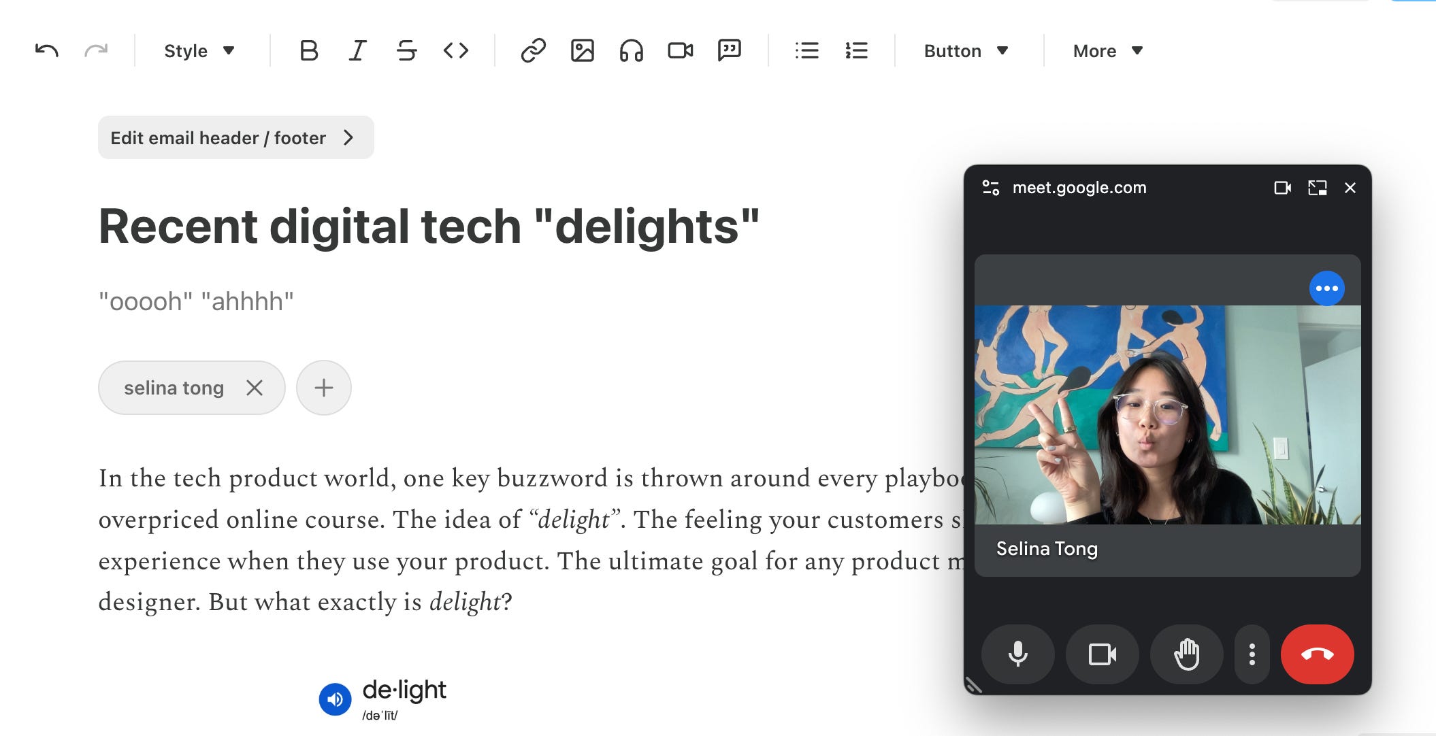Screen dimensions: 1436x736
Task: Expand the More menu
Action: (x=1107, y=51)
